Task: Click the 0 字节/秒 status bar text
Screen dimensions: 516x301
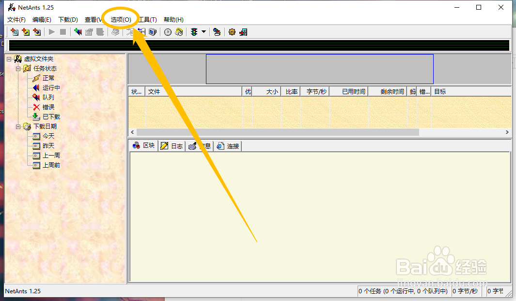Action: (x=465, y=291)
